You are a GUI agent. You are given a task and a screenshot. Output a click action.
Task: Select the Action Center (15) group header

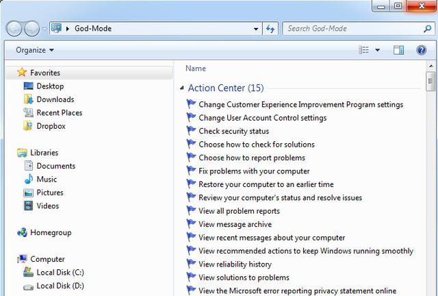pyautogui.click(x=226, y=88)
